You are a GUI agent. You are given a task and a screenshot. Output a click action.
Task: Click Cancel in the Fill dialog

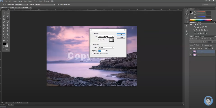coord(121,38)
